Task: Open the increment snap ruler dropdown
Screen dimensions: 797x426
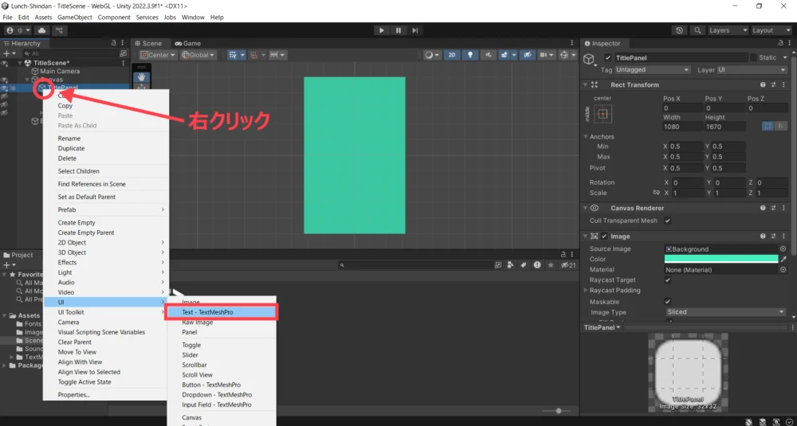Action: coord(277,55)
